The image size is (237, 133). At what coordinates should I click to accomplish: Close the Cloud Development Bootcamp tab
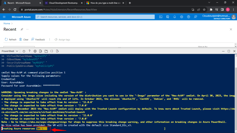click(x=82, y=3)
